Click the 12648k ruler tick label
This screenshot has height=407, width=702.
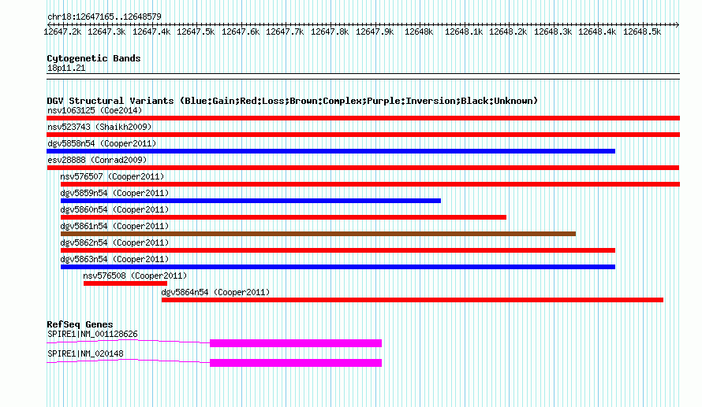coord(419,31)
